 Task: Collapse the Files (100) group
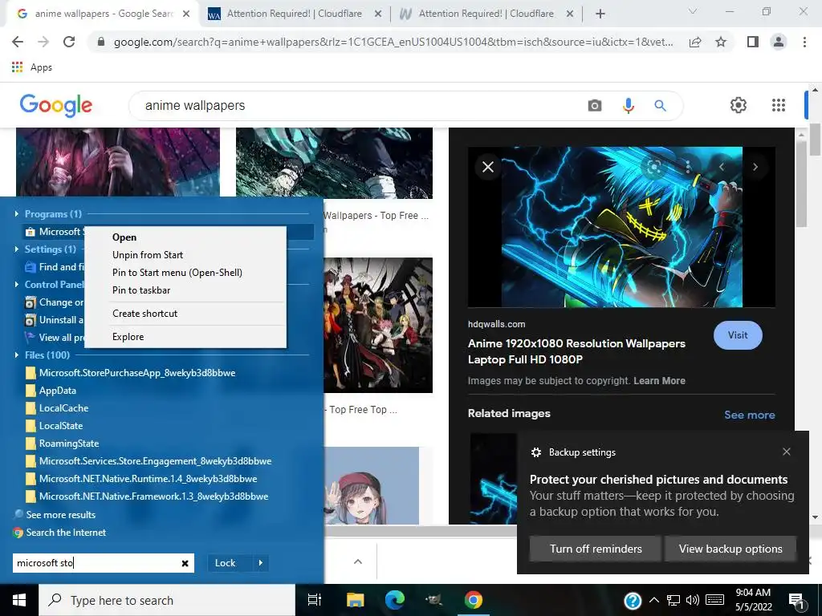click(17, 355)
